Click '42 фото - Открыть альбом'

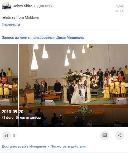click(x=21, y=118)
